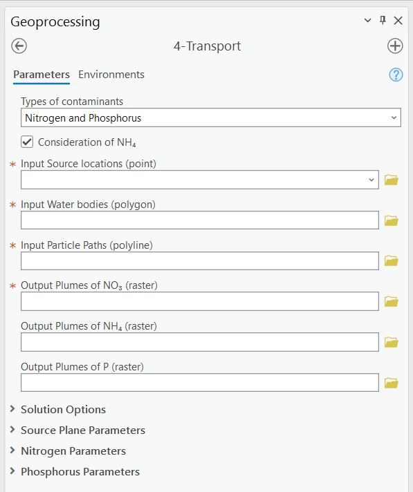413x492 pixels.
Task: Close the Geoprocessing pane
Action: tap(398, 21)
